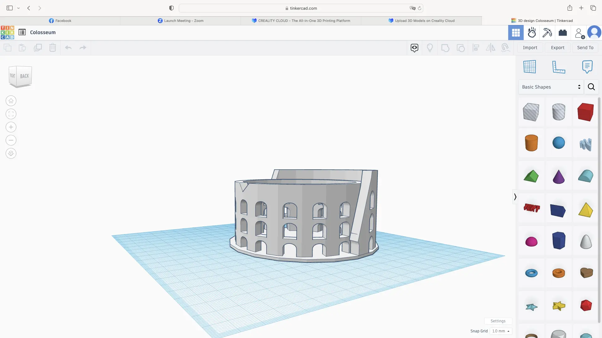602x338 pixels.
Task: Click the Home view button
Action: [11, 101]
